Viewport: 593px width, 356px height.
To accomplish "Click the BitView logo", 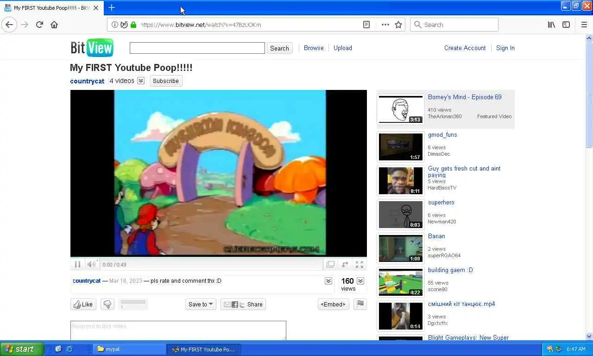I will (x=92, y=48).
